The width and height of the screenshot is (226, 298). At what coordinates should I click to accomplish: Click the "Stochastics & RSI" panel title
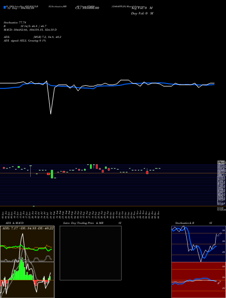[193, 223]
